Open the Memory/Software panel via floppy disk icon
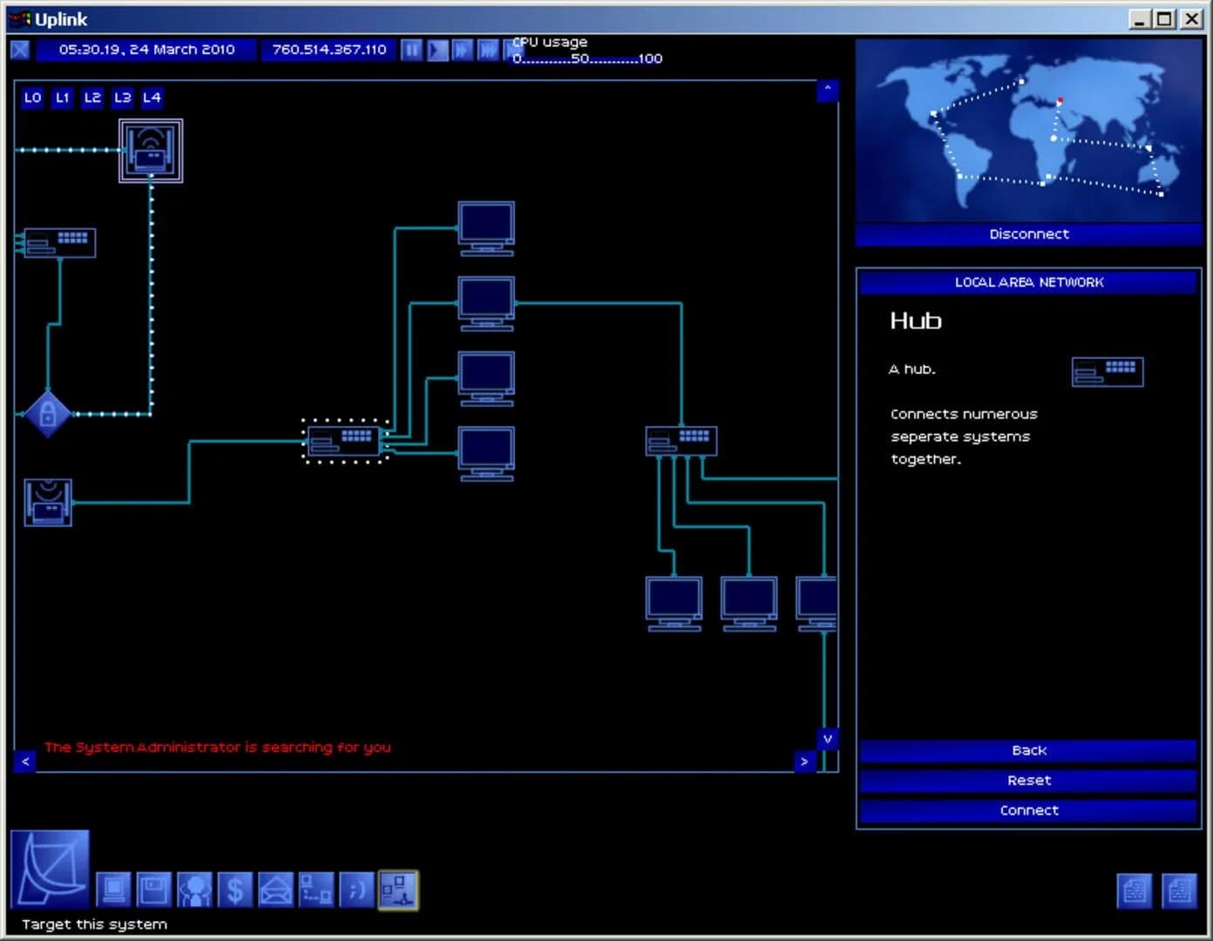 [x=153, y=889]
